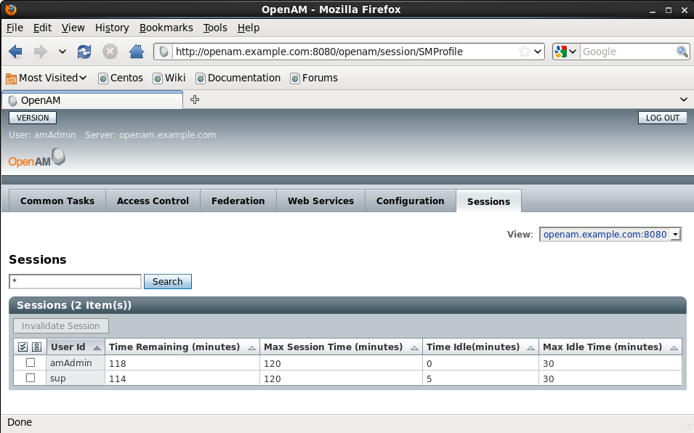Open the Wiki bookmark
The height and width of the screenshot is (433, 694).
(169, 78)
